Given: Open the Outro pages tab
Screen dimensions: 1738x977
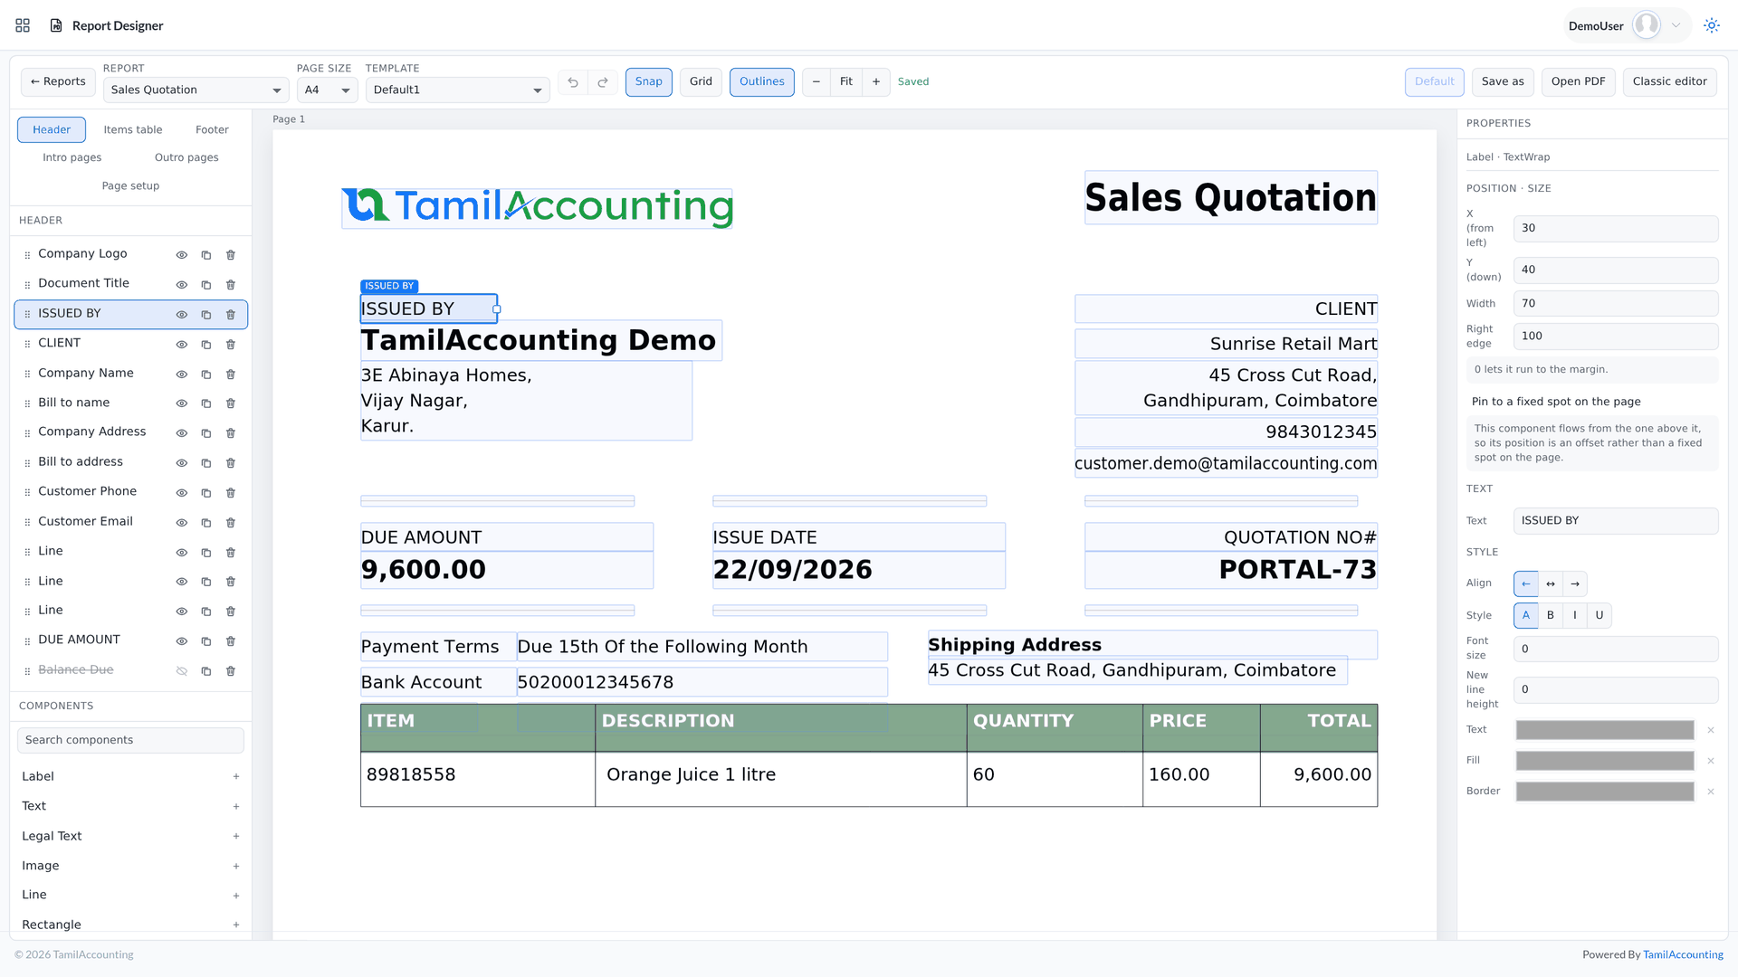Looking at the screenshot, I should (186, 157).
